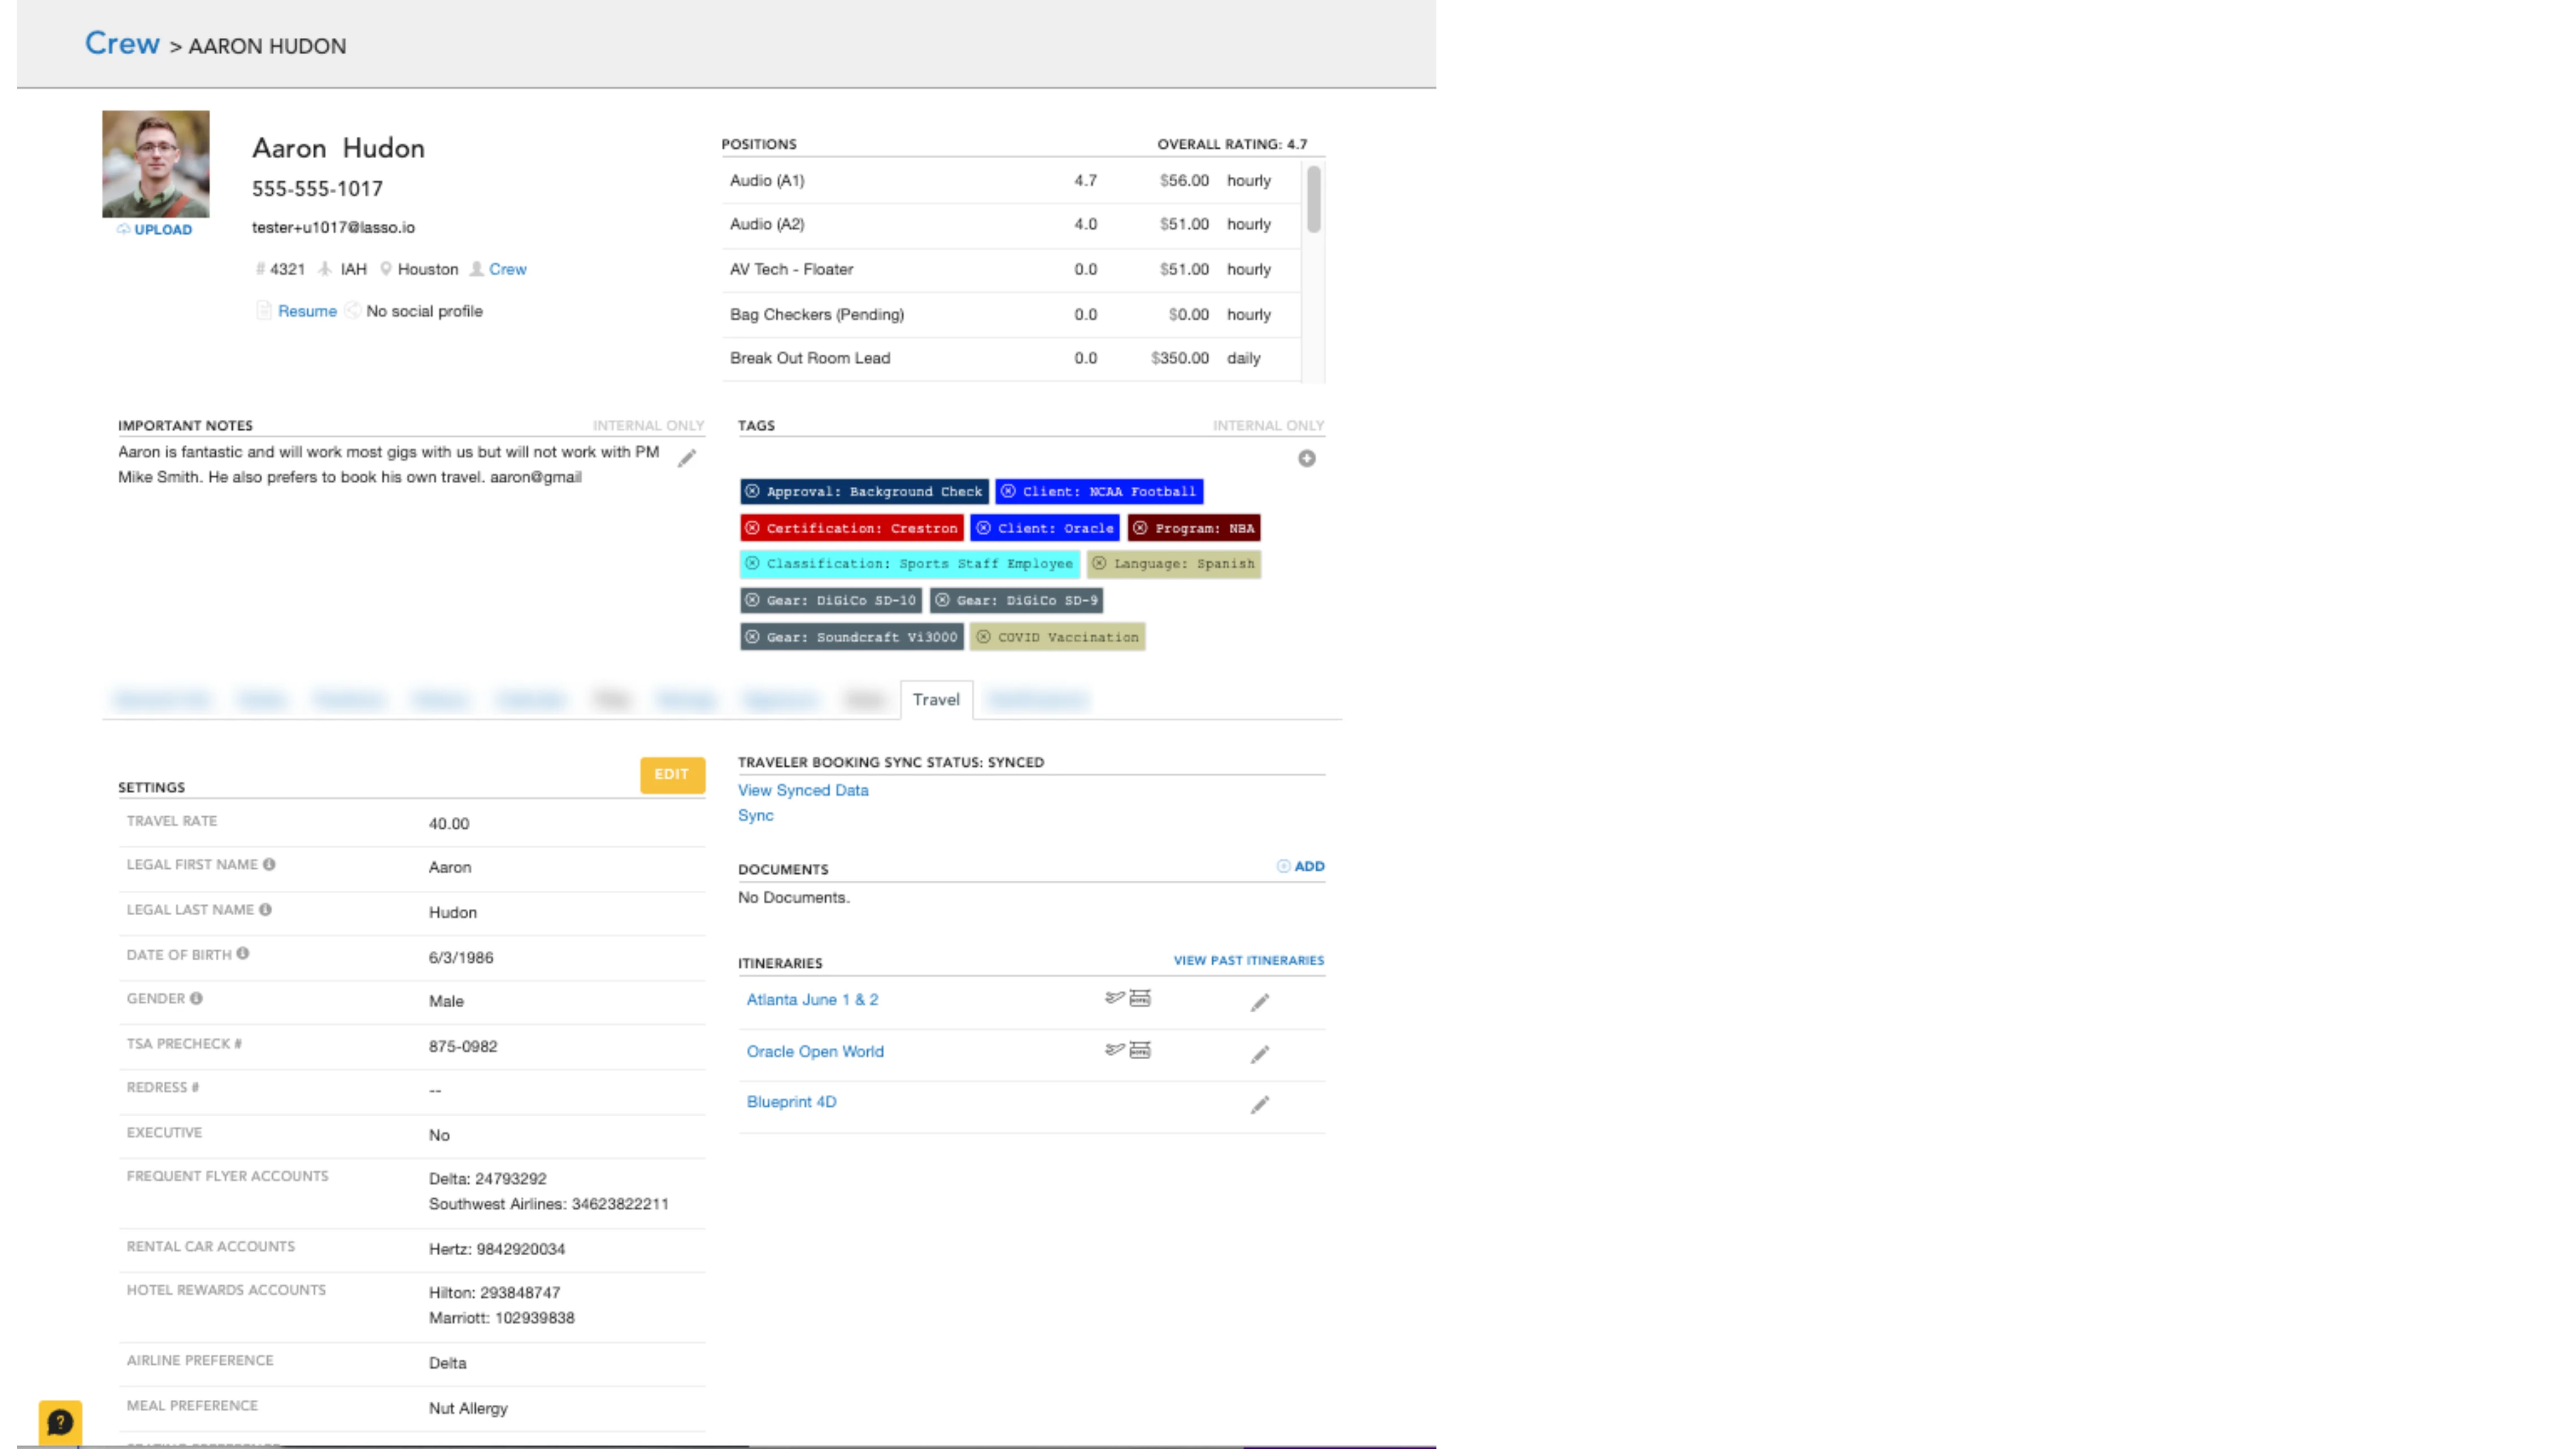The image size is (2576, 1449).
Task: Open Aaron's Resume link
Action: coord(307,311)
